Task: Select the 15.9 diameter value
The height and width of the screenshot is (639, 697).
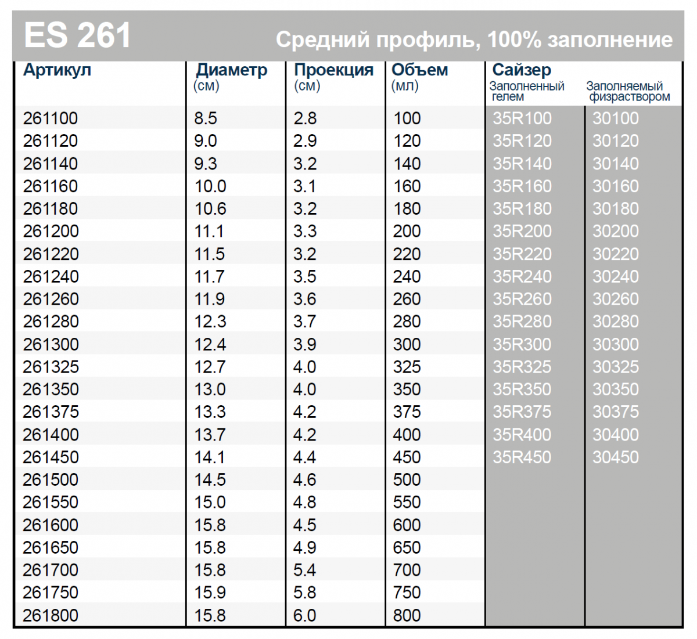Action: (x=210, y=593)
